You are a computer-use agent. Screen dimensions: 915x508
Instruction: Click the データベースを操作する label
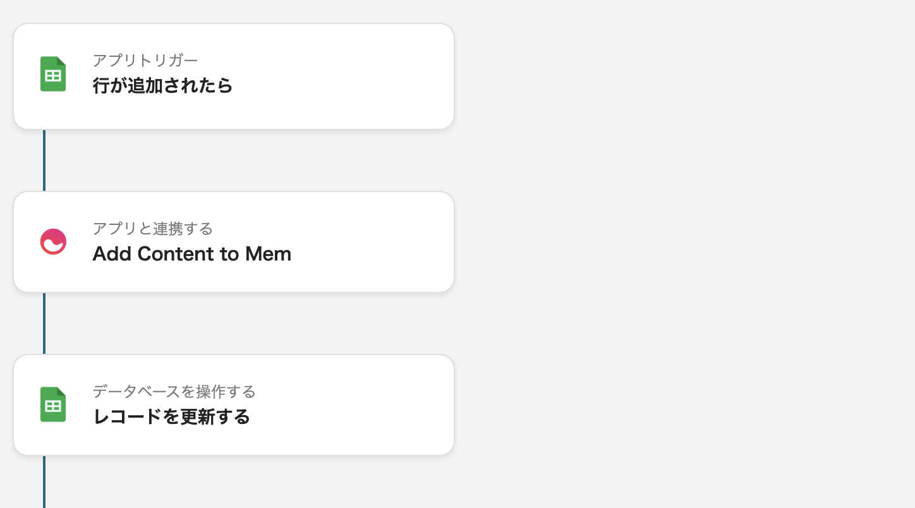click(x=174, y=392)
